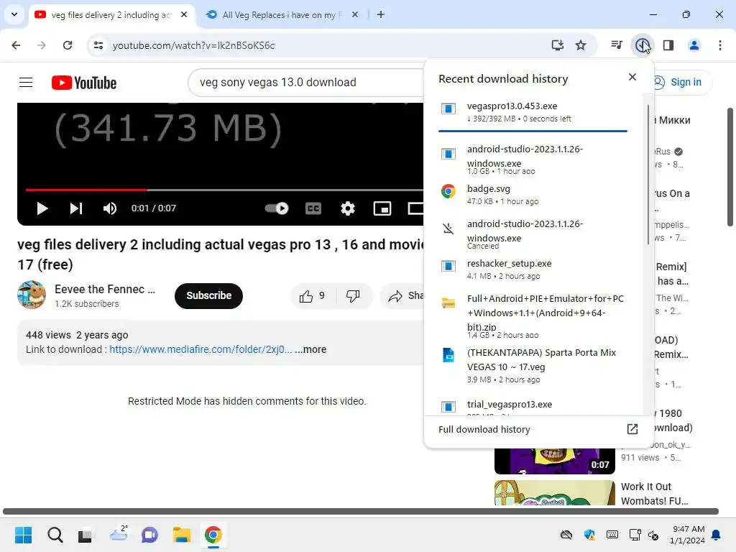This screenshot has width=736, height=552.
Task: Play the video
Action: 42,208
